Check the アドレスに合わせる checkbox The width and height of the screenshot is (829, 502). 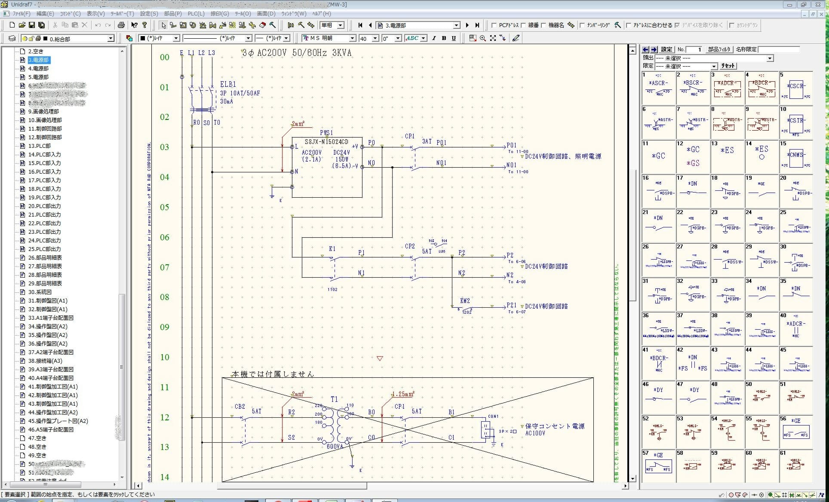point(628,25)
